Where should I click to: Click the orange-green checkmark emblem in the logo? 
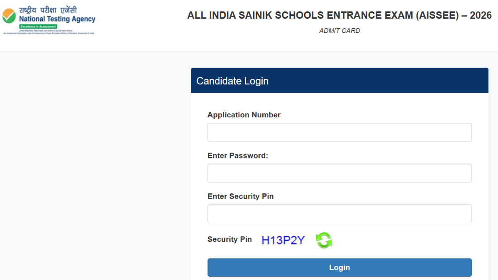tap(9, 16)
